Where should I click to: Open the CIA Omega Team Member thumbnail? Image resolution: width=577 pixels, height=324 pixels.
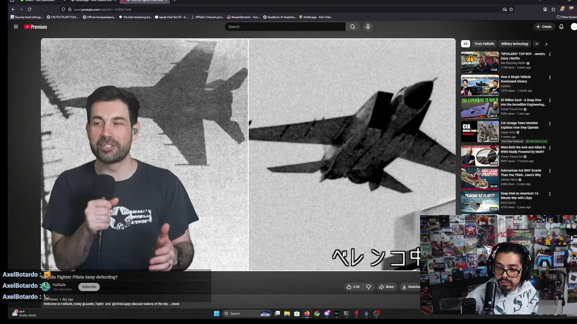coord(480,131)
